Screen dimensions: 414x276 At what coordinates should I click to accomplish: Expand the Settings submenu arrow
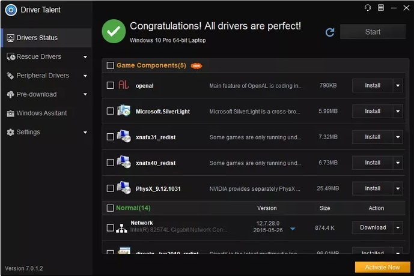(x=85, y=133)
